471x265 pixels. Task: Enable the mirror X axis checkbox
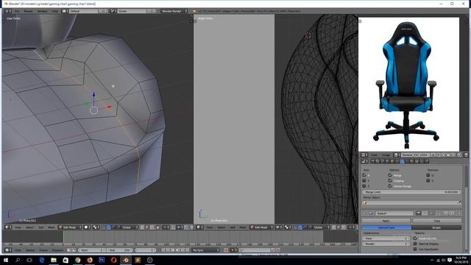[x=364, y=175]
